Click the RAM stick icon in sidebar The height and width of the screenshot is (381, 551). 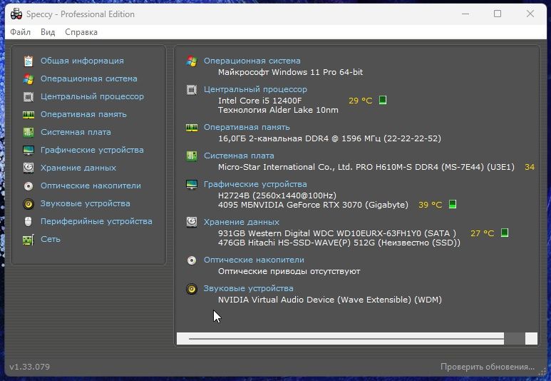click(x=29, y=115)
